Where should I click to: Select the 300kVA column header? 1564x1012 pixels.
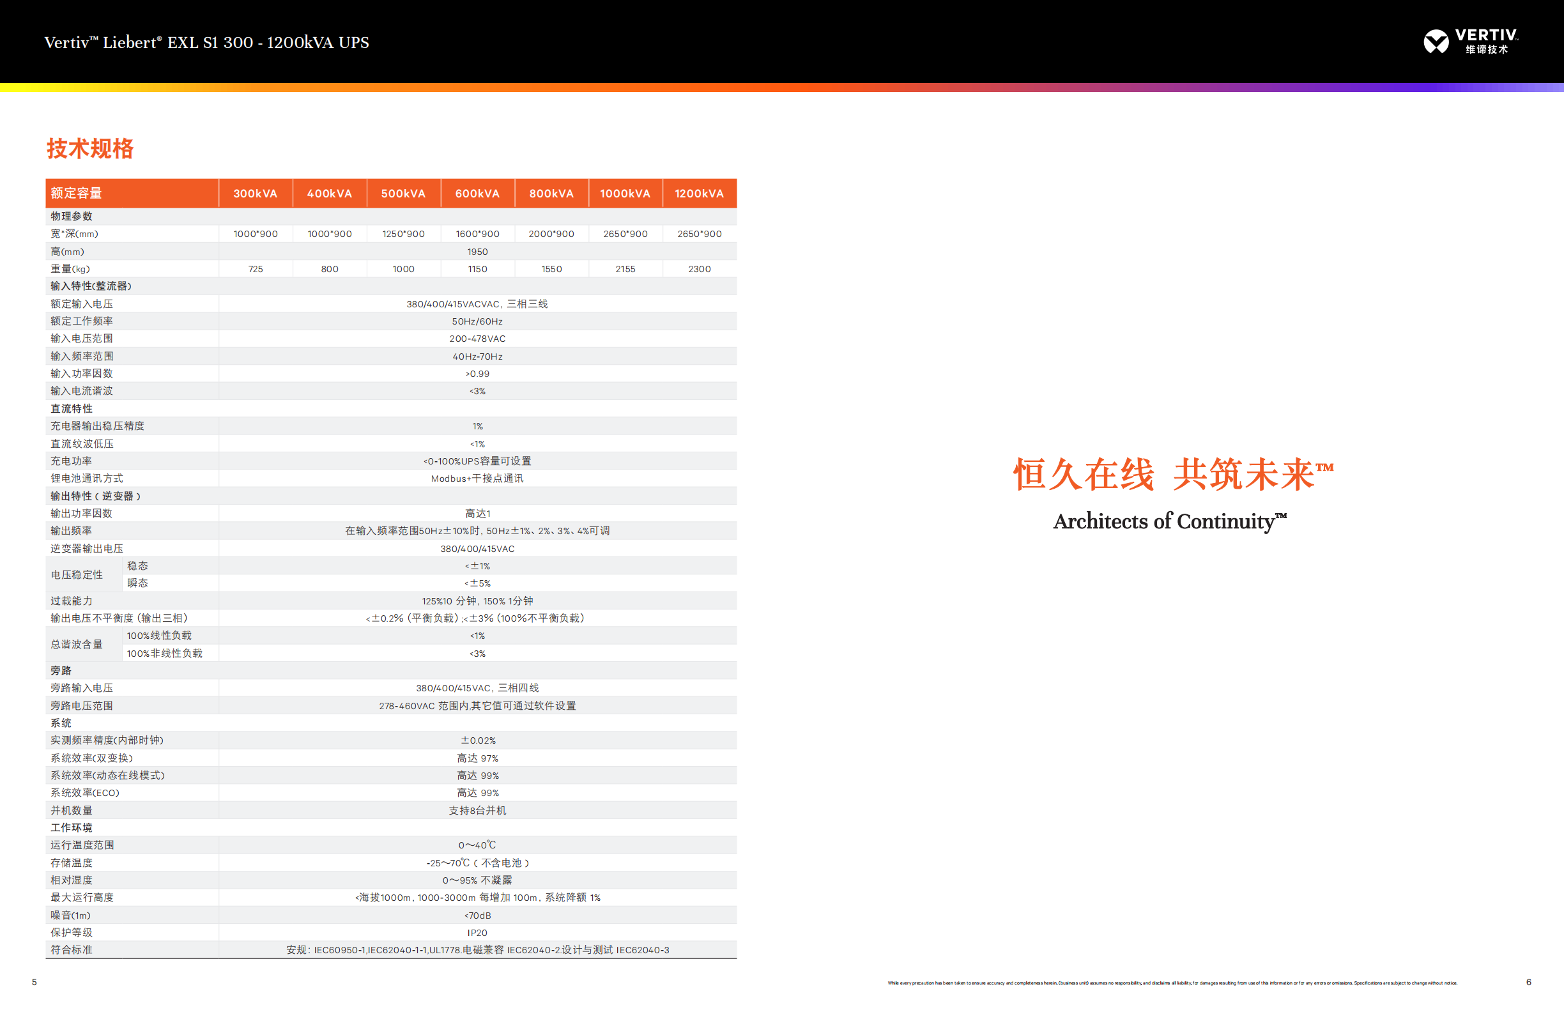[256, 193]
